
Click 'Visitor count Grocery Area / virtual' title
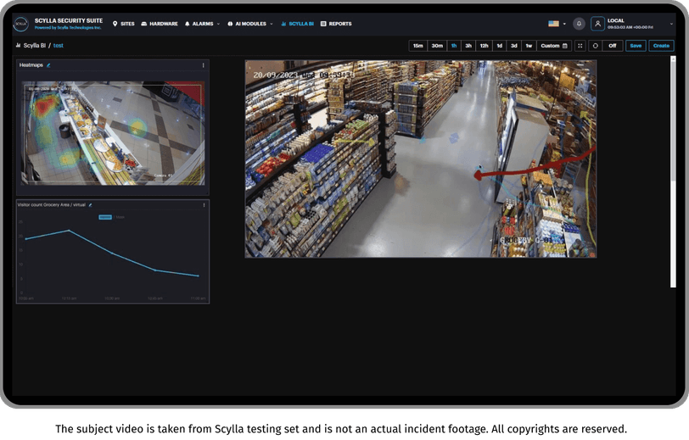point(52,204)
